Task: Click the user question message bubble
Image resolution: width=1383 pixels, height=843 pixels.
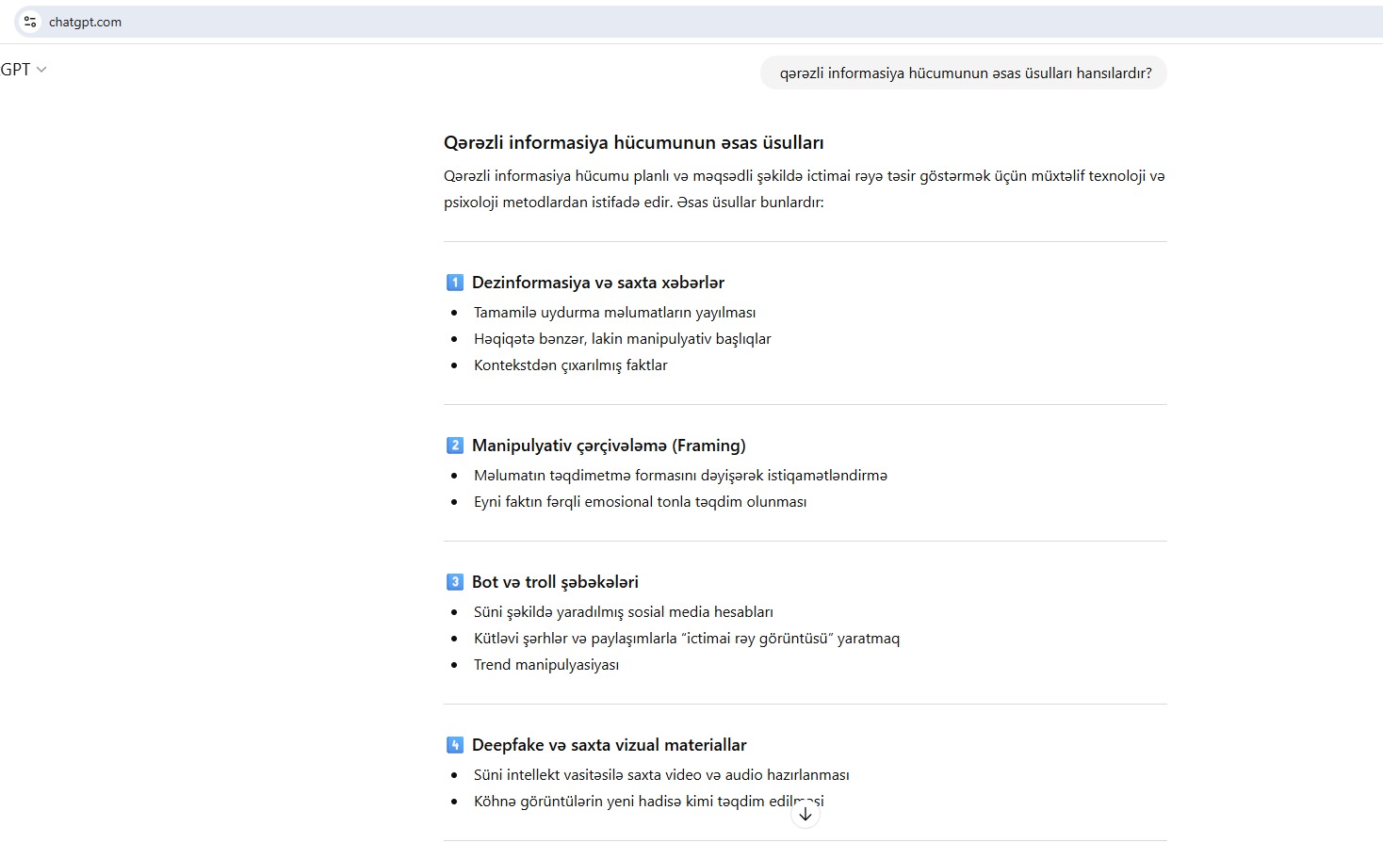Action: (x=964, y=73)
